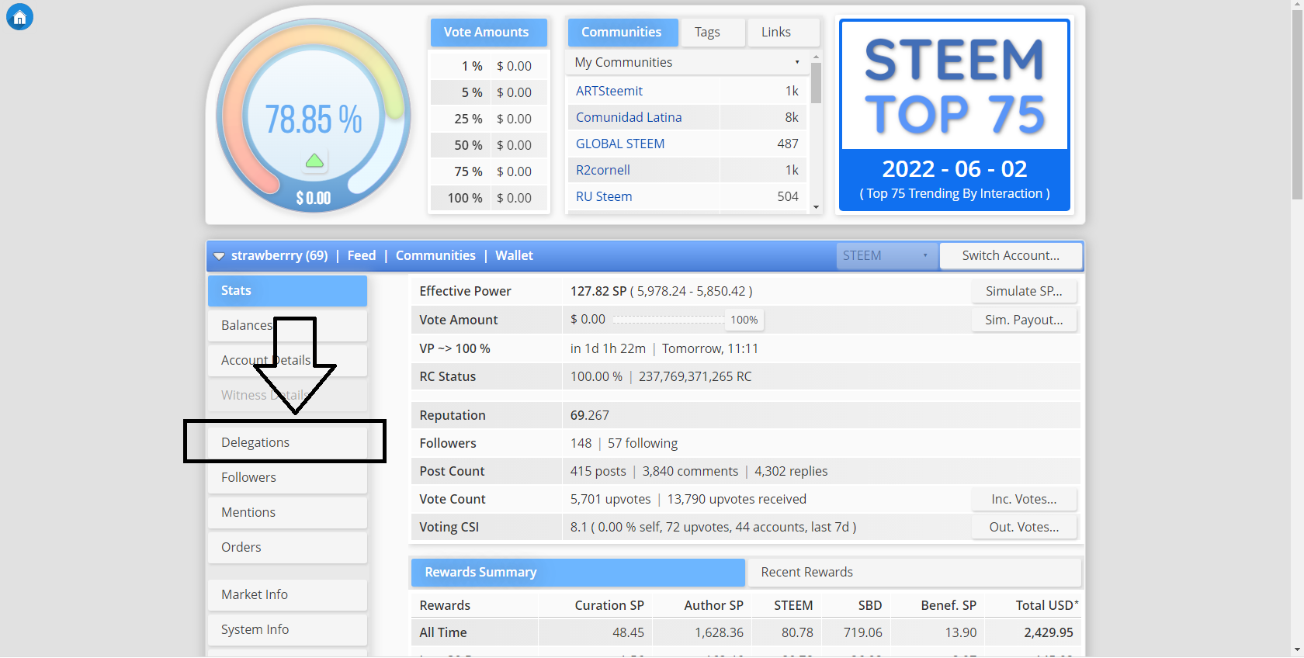1304x658 pixels.
Task: Select the 50 % vote amount row
Action: pyautogui.click(x=489, y=145)
